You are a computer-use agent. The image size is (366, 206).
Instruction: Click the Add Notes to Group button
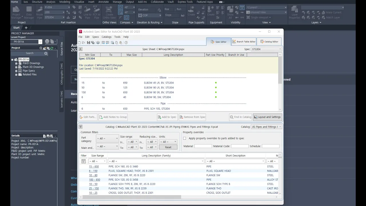[113, 117]
